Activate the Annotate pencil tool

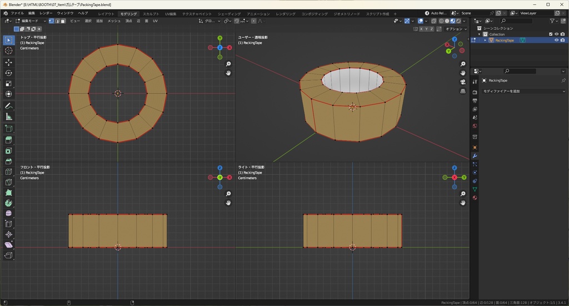pyautogui.click(x=8, y=106)
